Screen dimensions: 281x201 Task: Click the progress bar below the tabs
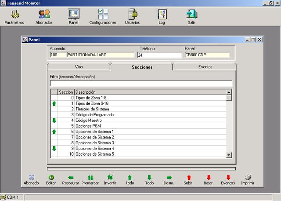point(141,169)
